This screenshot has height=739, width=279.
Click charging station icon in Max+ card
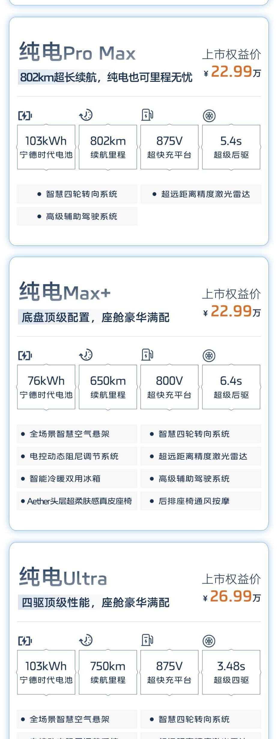pyautogui.click(x=147, y=355)
